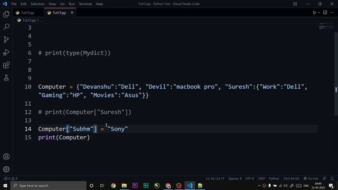Open feedback icon in status bar

324,178
